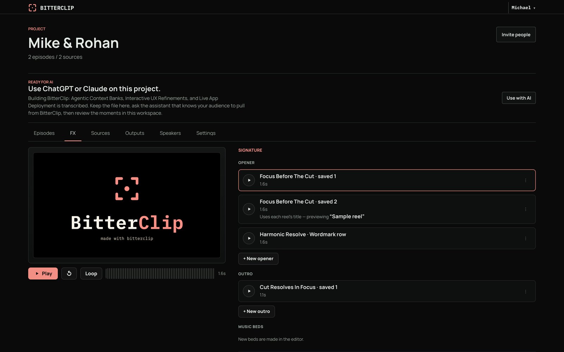Screen dimensions: 564x352
Task: Open more options for Focus Before The Cut saved 1
Action: coord(526,180)
